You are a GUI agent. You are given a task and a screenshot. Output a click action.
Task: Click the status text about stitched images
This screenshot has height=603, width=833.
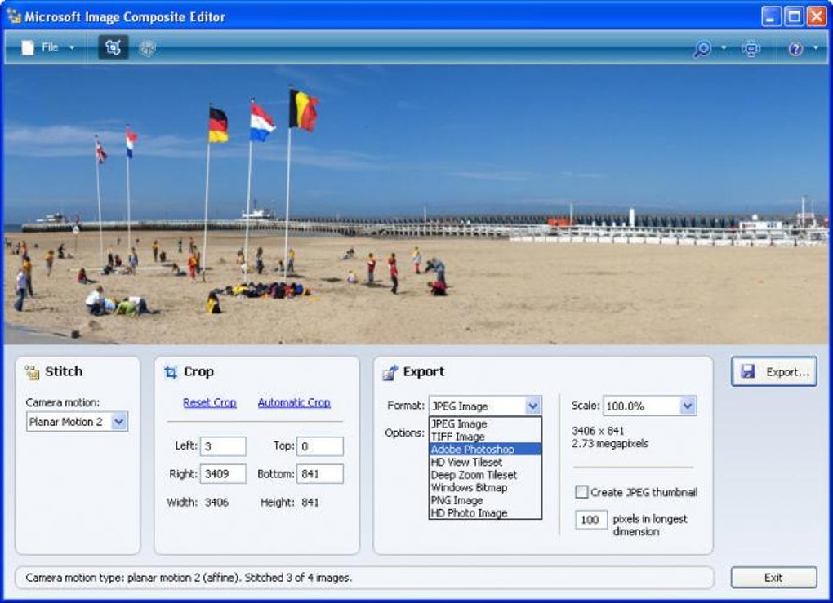coord(189,578)
